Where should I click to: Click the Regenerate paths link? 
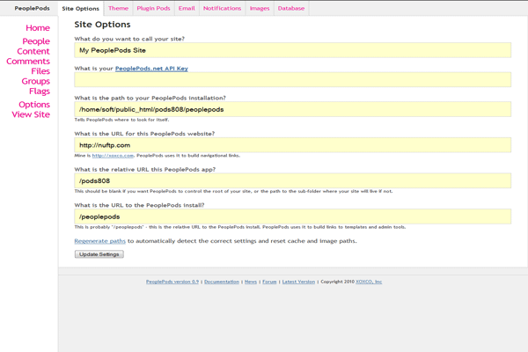(x=99, y=240)
